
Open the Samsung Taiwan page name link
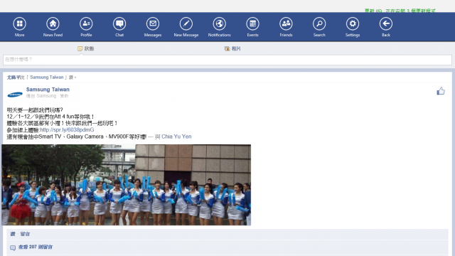48,90
